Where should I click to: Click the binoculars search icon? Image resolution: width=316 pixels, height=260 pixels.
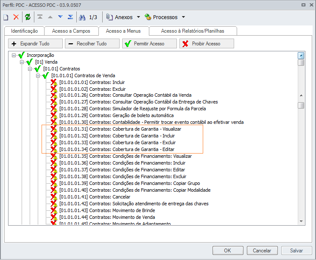click(82, 17)
